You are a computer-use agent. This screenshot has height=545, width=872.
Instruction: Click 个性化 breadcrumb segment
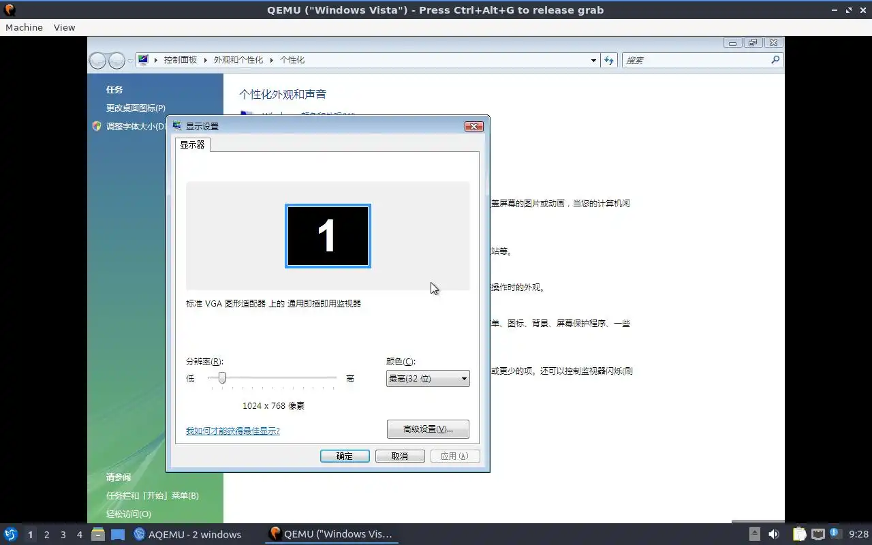[x=292, y=60]
